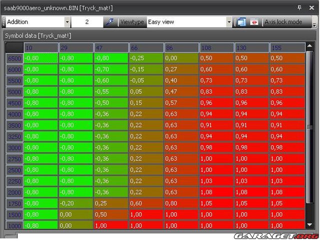Select the red cell at row 2000, column 108

pos(216,192)
